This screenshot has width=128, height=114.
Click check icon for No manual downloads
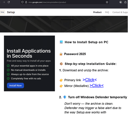(x=8, y=70)
